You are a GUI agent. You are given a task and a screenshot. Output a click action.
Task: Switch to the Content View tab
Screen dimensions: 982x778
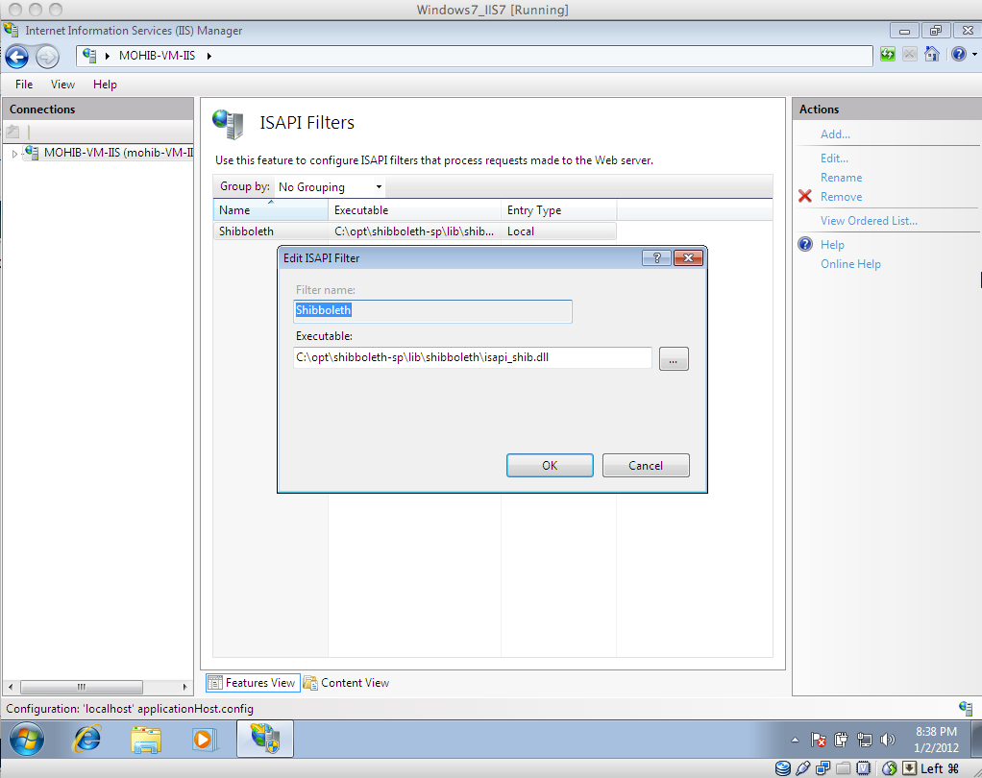point(347,683)
